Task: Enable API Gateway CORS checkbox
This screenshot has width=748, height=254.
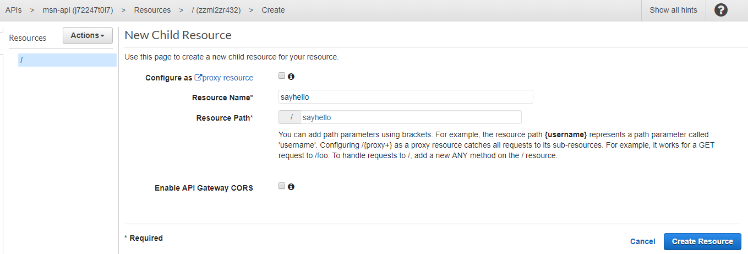Action: pyautogui.click(x=282, y=186)
